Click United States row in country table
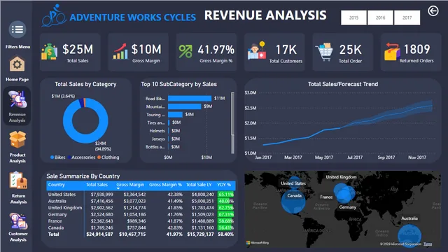The width and height of the screenshot is (448, 252). tap(141, 195)
